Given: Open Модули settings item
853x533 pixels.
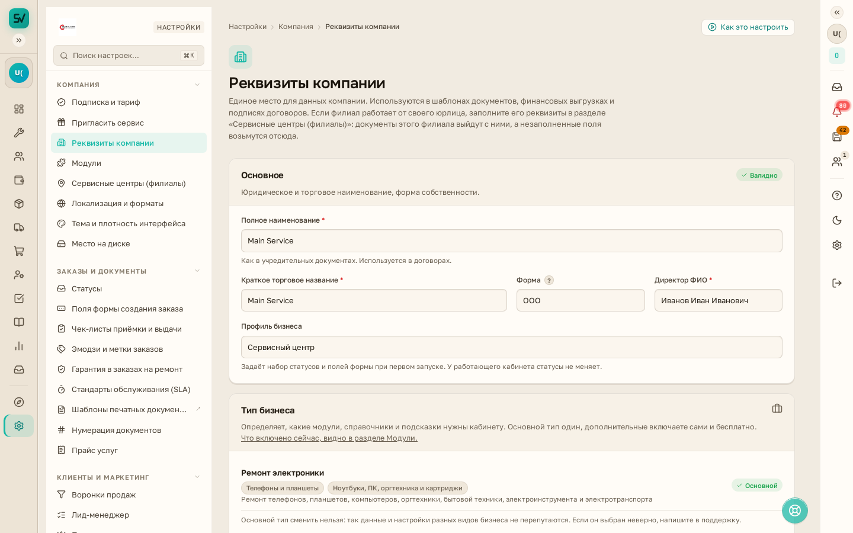Looking at the screenshot, I should click(x=129, y=163).
